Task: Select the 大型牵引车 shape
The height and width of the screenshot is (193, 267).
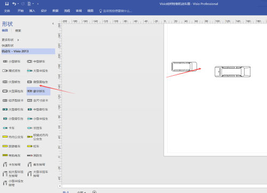Action: (13, 109)
